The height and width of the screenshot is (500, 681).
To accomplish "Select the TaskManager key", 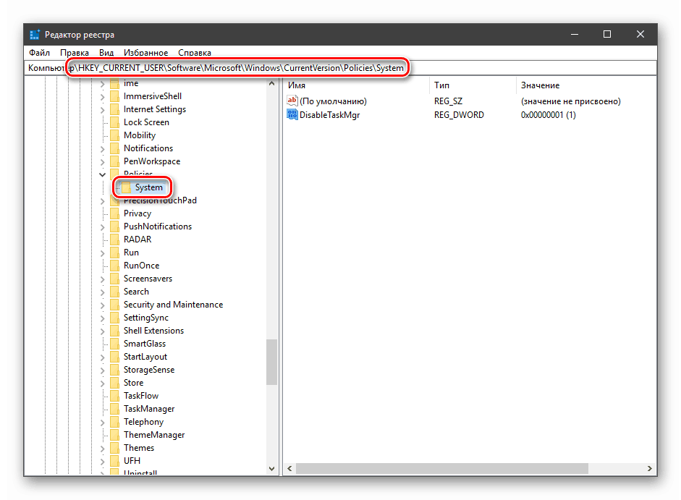I will tap(149, 409).
